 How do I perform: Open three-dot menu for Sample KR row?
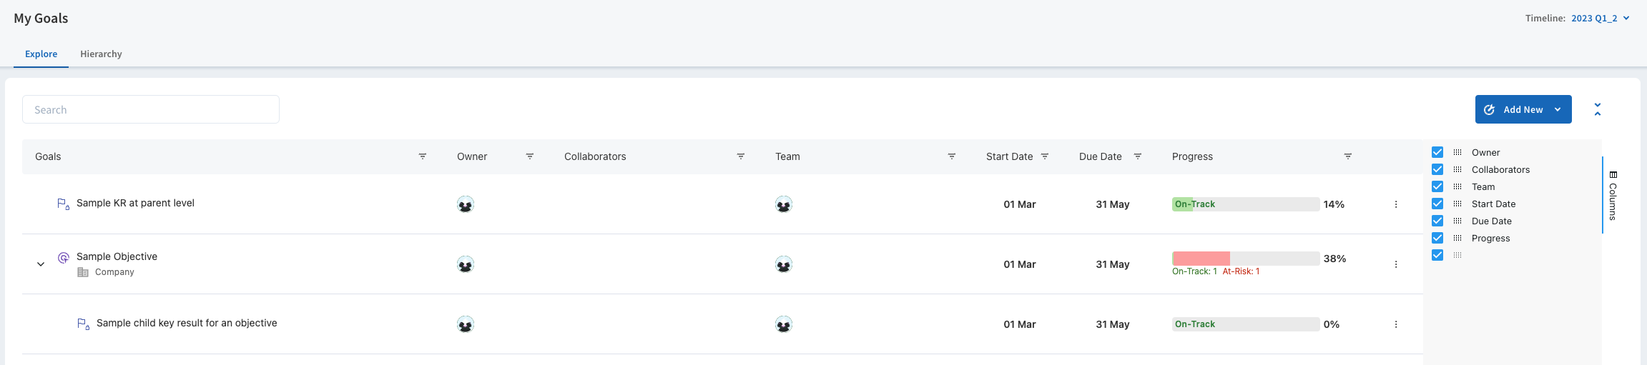[1396, 204]
